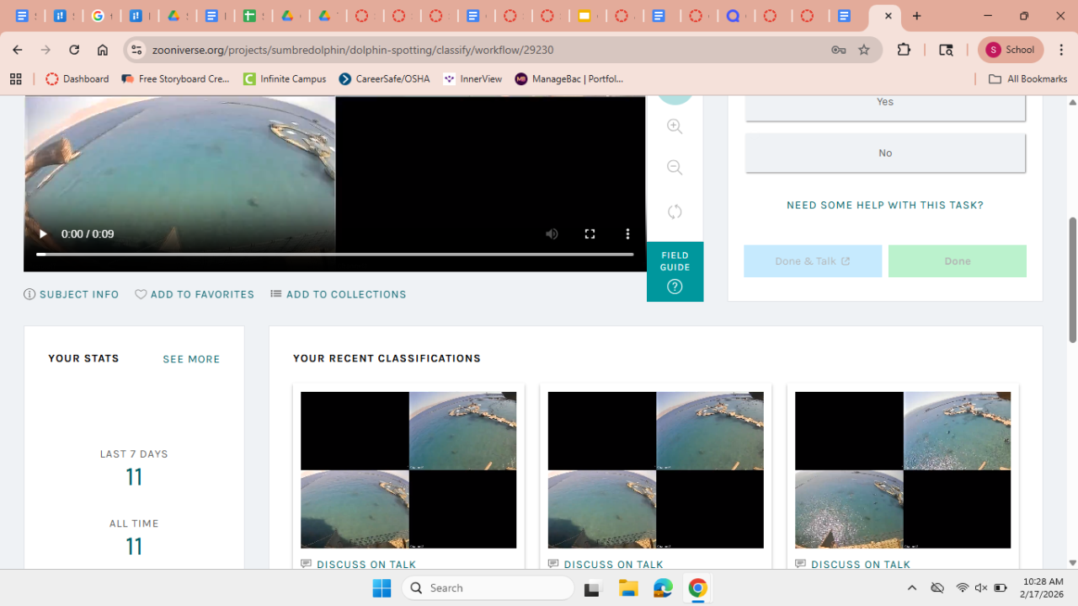Click Need some help with this task
1078x606 pixels.
pos(885,205)
